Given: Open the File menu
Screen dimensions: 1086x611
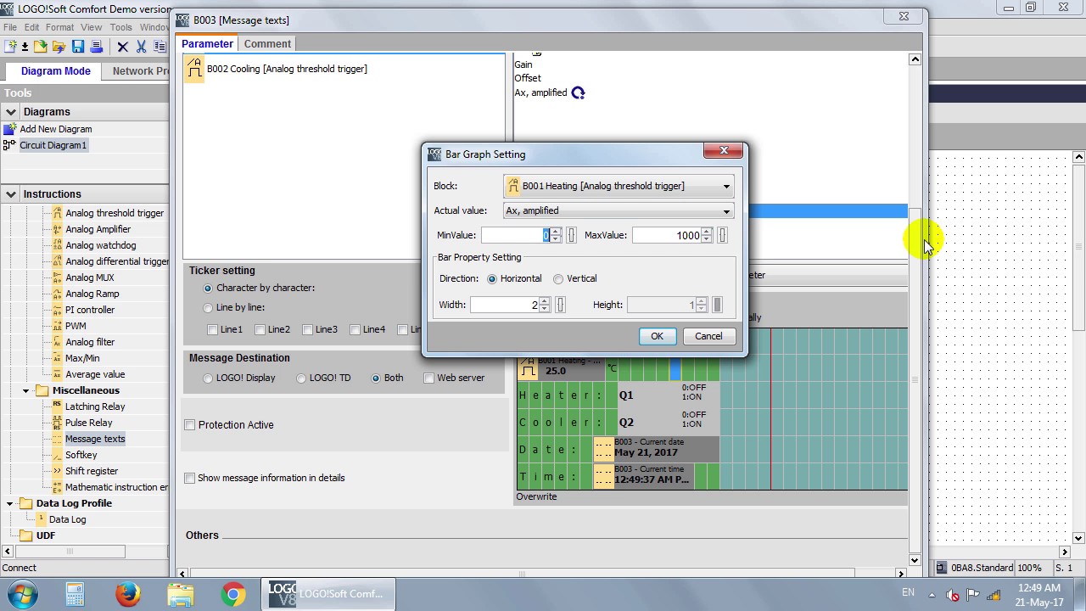Looking at the screenshot, I should coord(10,27).
